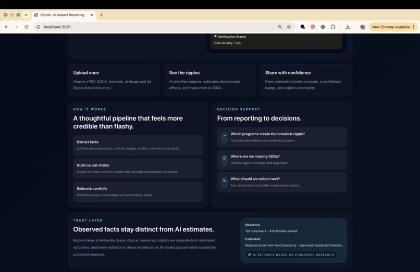
Task: Click Predictions stay conservative description
Action: pos(115,195)
